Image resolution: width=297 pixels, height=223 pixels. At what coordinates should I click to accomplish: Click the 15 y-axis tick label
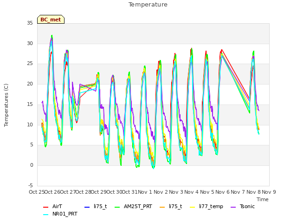pyautogui.click(x=30, y=104)
